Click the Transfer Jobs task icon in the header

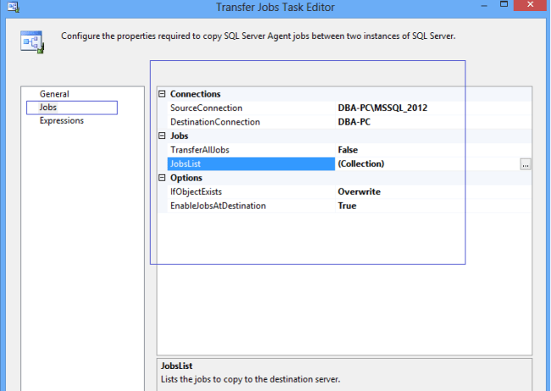pos(32,42)
